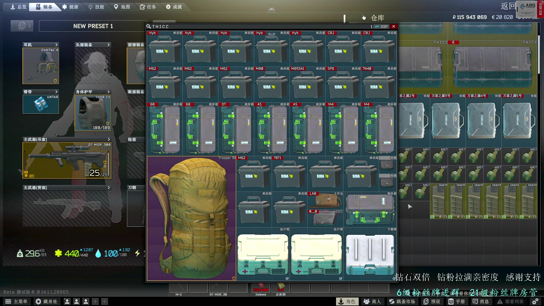Go to the 地图 map tab

pos(122,7)
